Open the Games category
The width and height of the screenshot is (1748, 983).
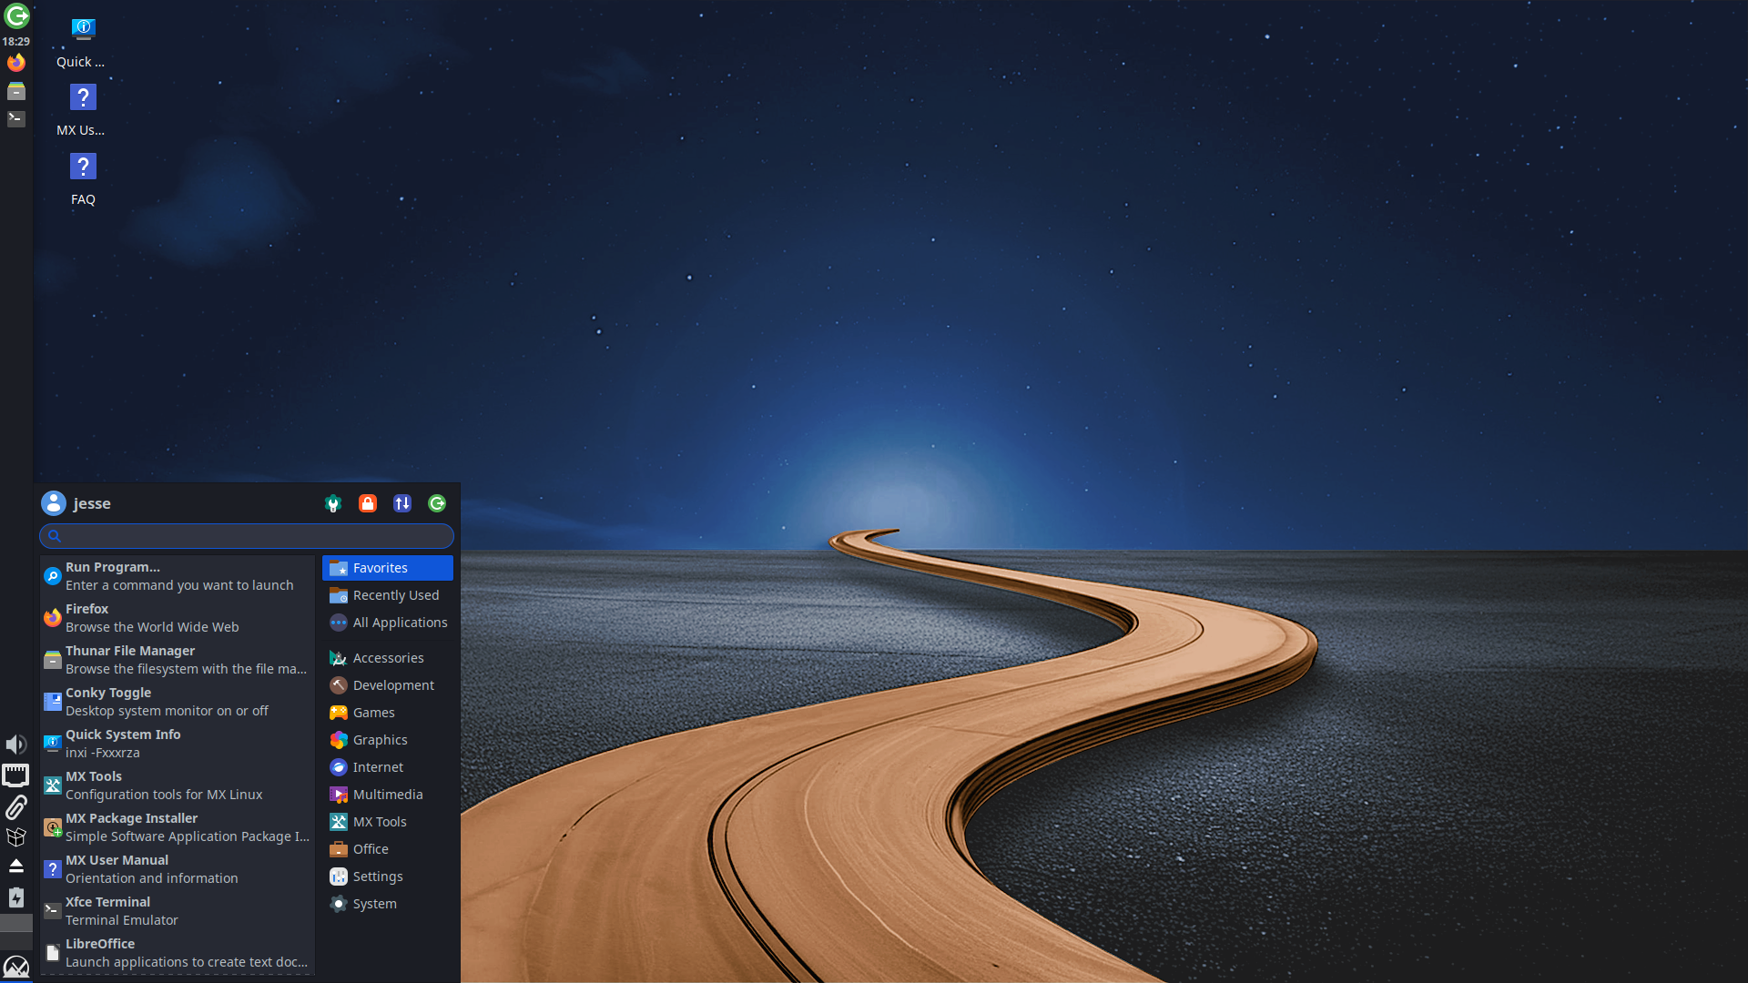tap(388, 713)
